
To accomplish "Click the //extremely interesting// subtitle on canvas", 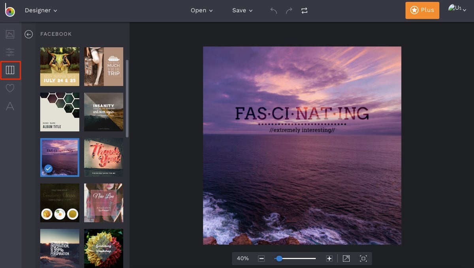I will [302, 130].
